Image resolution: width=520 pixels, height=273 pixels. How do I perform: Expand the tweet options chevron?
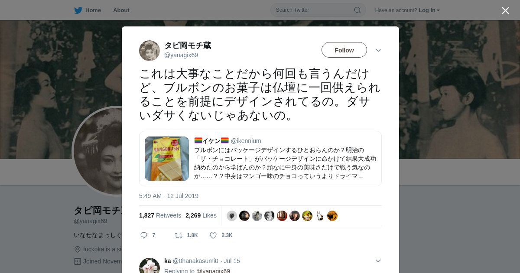click(x=378, y=50)
